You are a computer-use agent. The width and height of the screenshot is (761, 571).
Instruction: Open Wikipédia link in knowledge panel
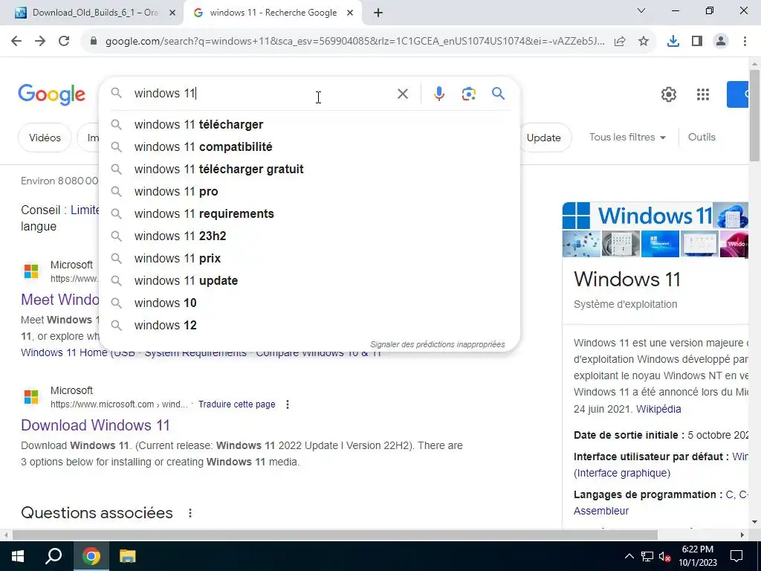(x=658, y=410)
